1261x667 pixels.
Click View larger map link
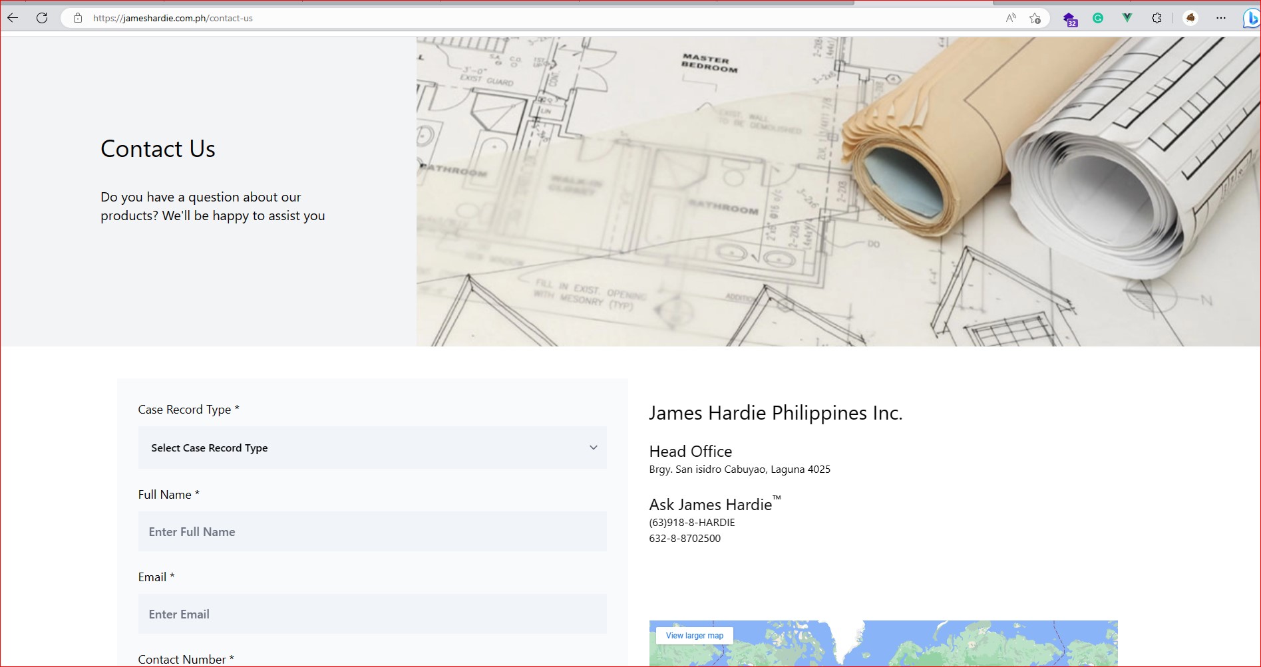pyautogui.click(x=694, y=636)
